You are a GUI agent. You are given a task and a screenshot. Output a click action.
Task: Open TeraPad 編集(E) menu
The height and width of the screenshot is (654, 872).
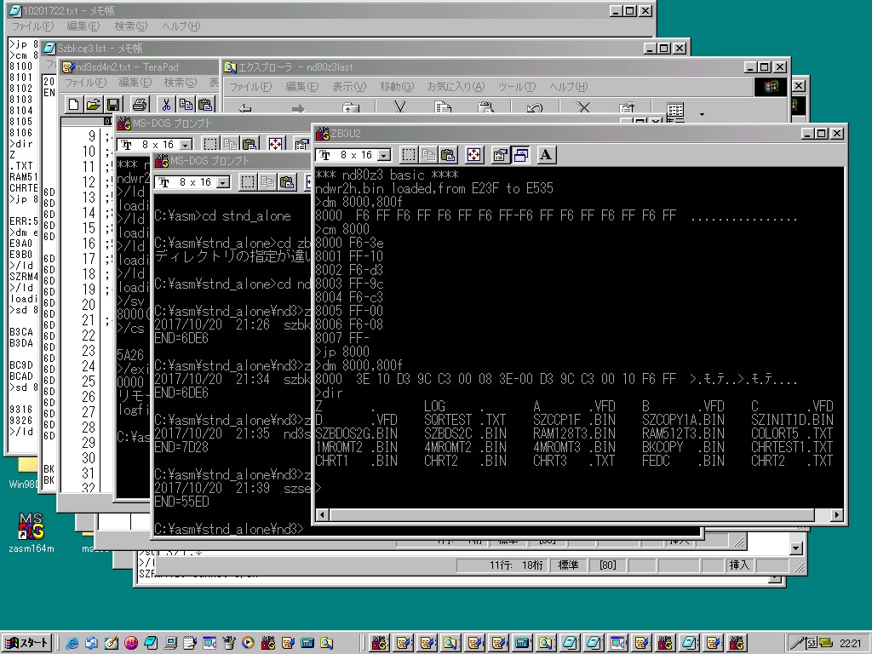[135, 83]
